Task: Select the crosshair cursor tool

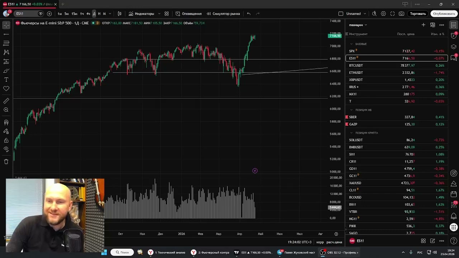Action: 6,25
